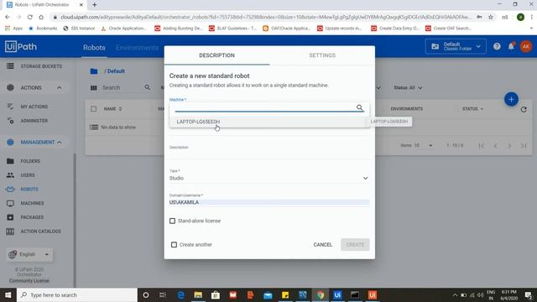Open Action Catalogs in sidebar
This screenshot has width=537, height=302.
tap(40, 232)
